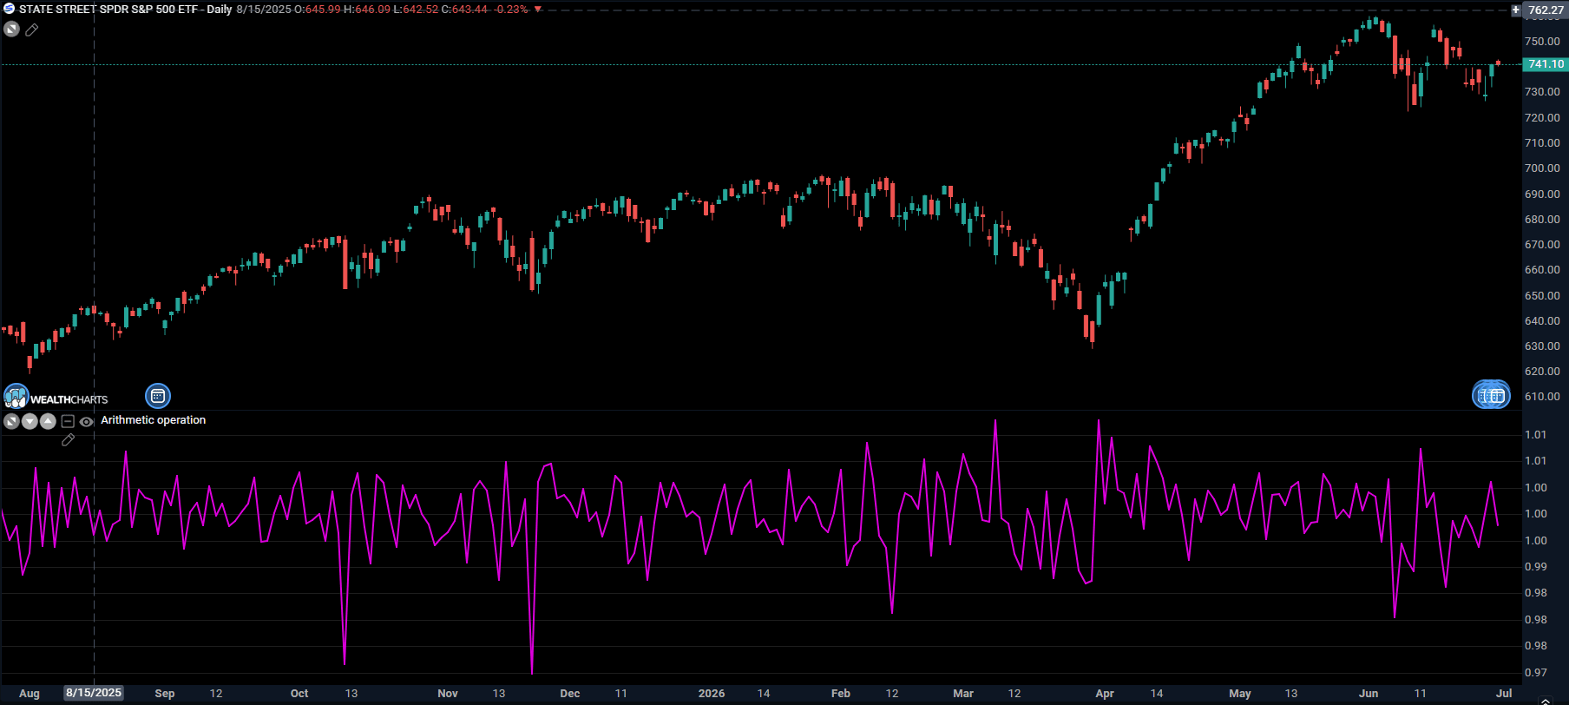Screen dimensions: 1569x705
Task: Move Arithmetic operation pane up
Action: (48, 421)
